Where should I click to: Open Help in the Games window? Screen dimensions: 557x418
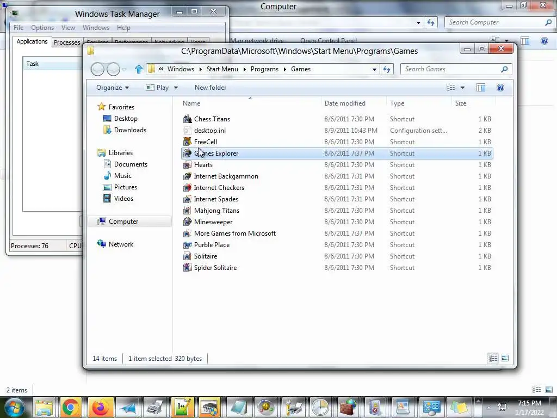pyautogui.click(x=500, y=88)
